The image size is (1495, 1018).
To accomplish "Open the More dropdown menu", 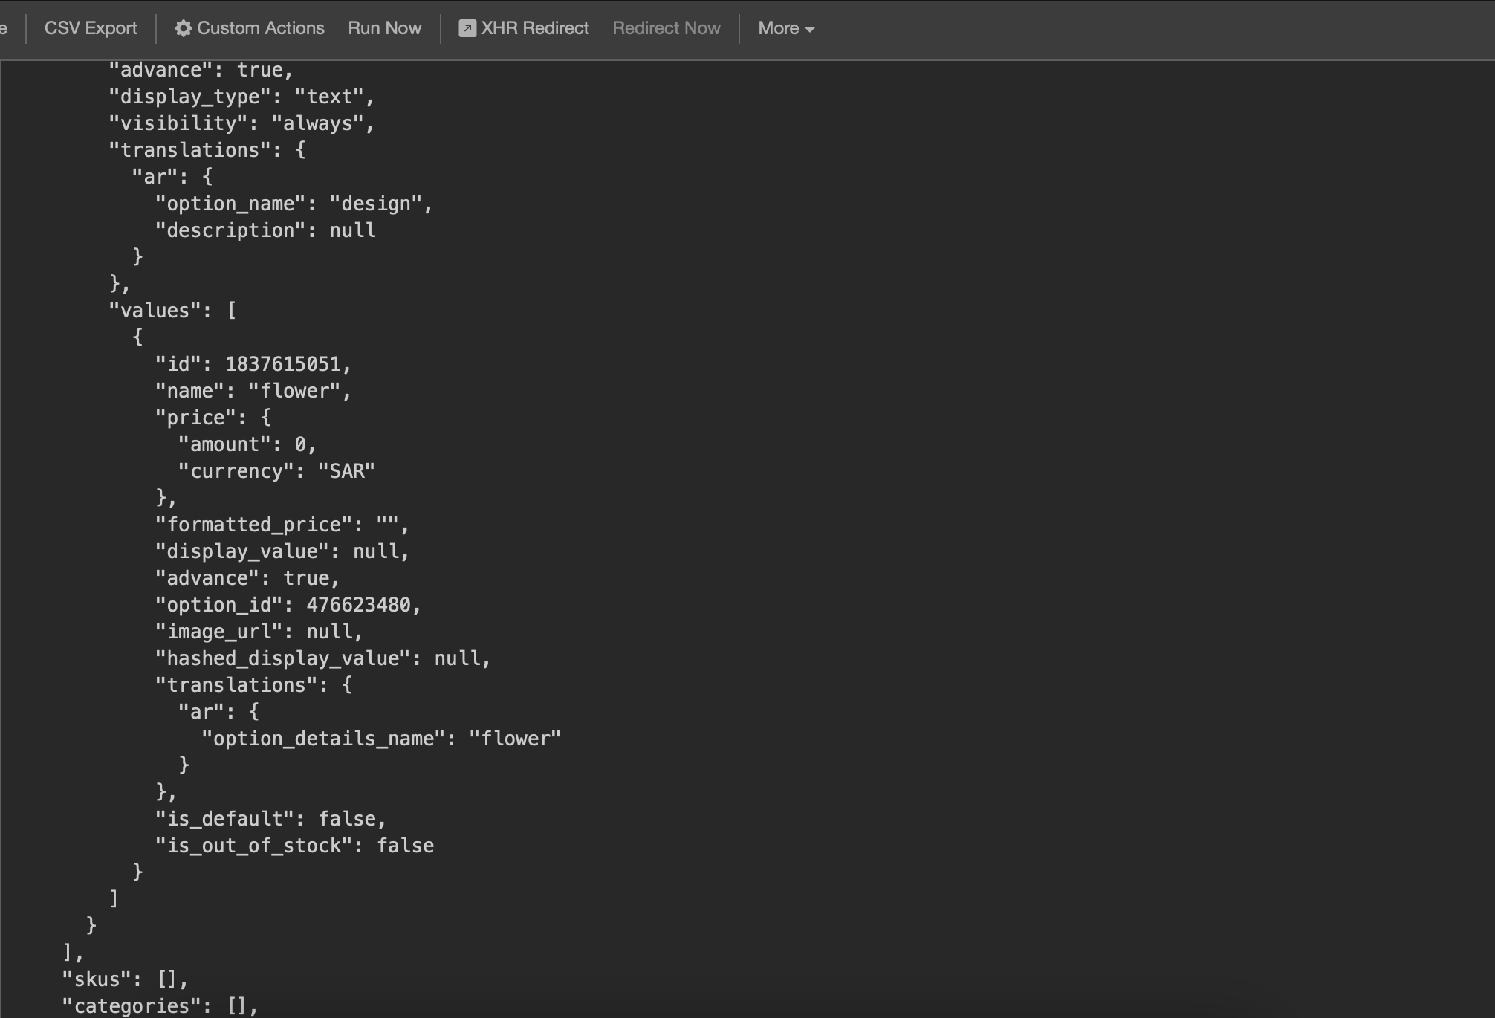I will tap(786, 28).
